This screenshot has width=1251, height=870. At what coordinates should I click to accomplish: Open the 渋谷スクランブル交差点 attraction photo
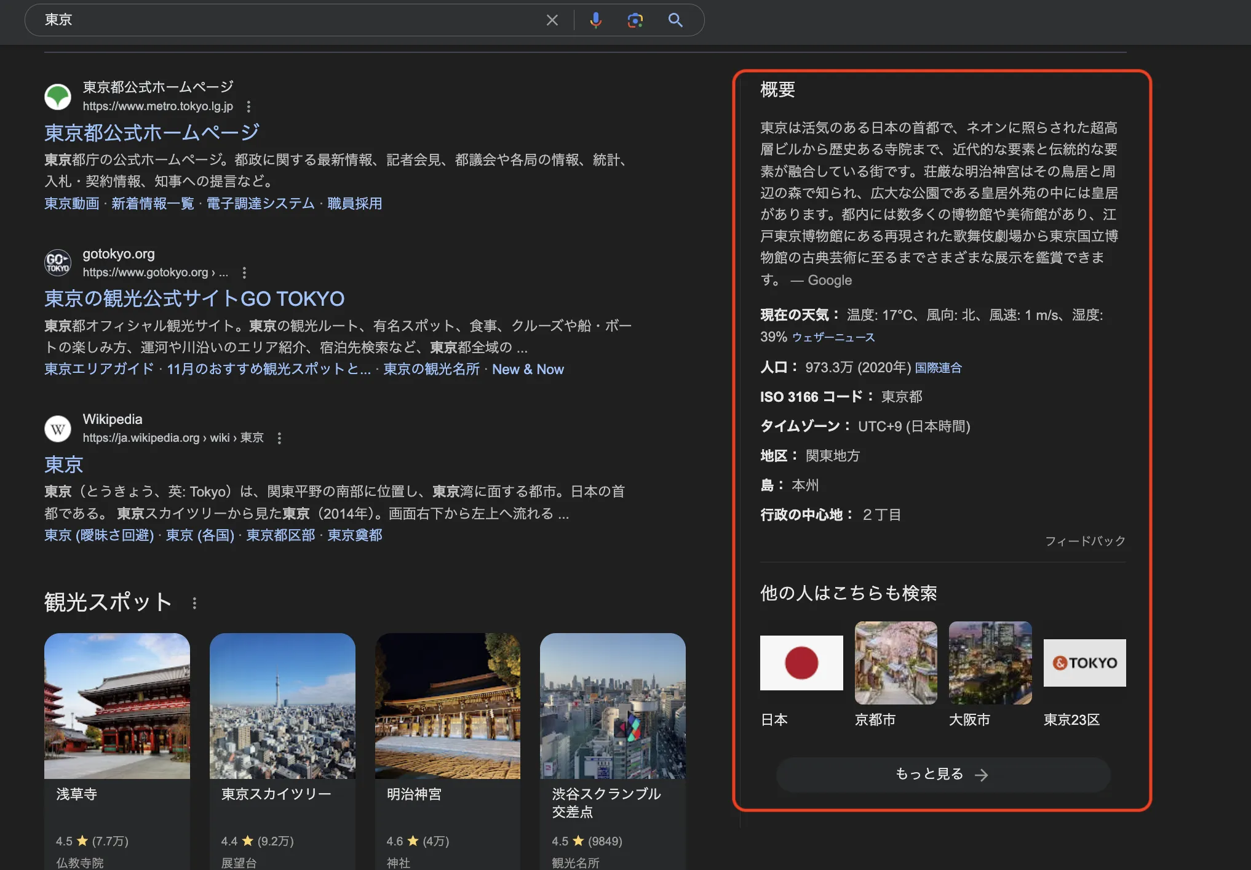[x=613, y=706]
